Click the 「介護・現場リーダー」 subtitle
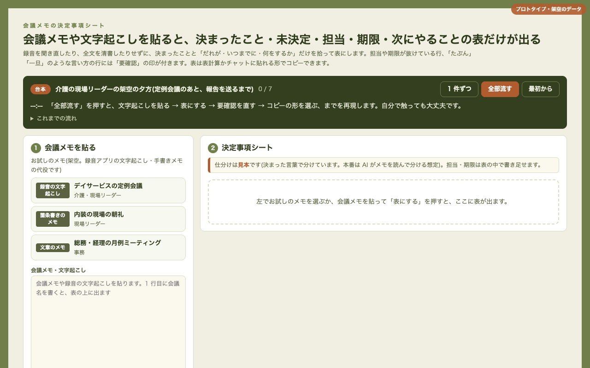Viewport: 590px width, 368px height. [x=98, y=195]
